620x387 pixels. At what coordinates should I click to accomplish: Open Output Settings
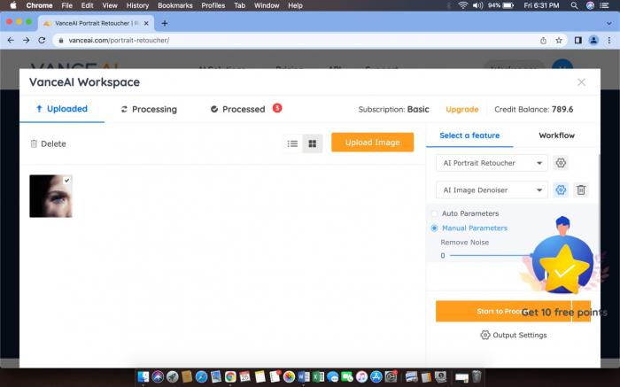tap(513, 336)
